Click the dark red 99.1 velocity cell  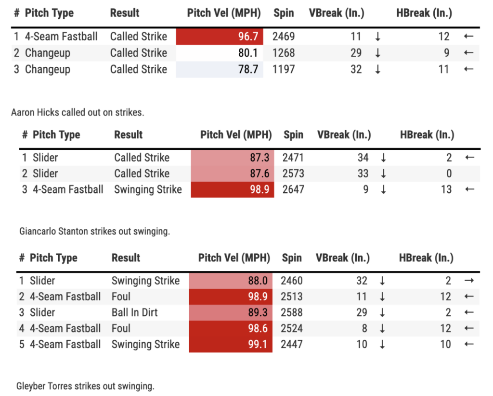[230, 344]
